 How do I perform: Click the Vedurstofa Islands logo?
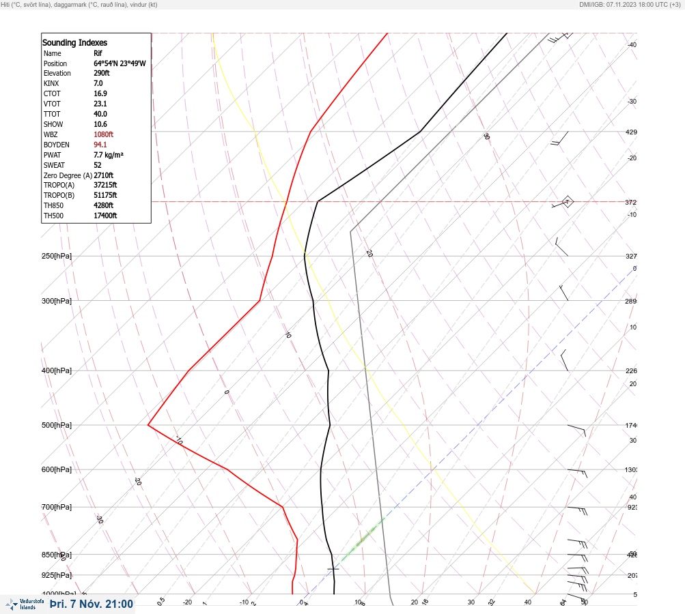25,604
